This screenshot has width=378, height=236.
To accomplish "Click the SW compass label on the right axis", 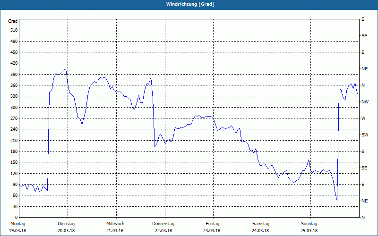I will click(x=365, y=135).
